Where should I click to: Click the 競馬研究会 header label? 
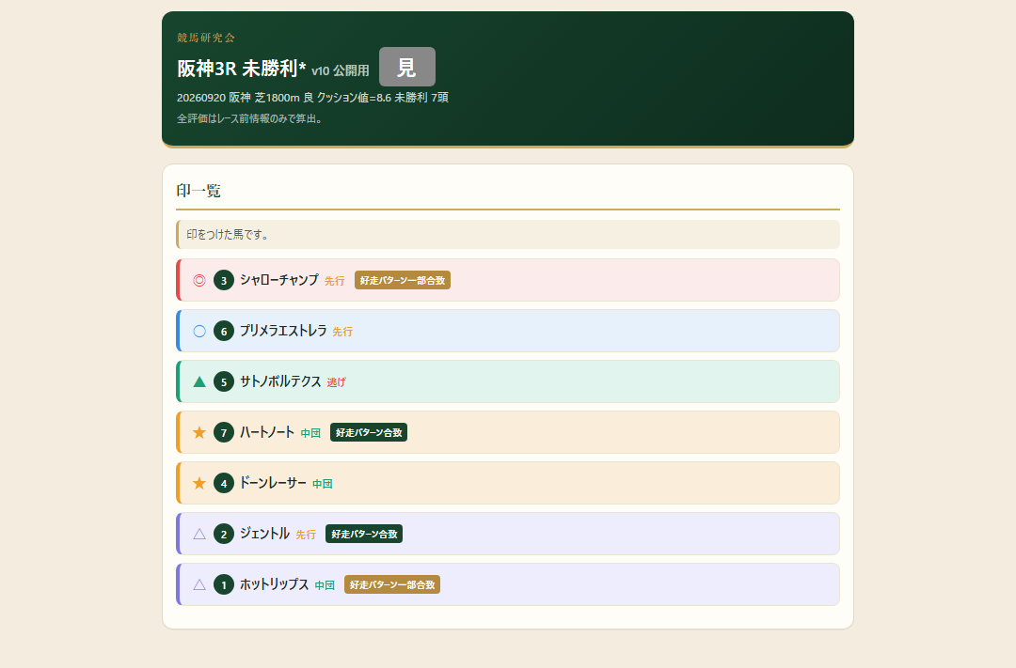coord(206,38)
